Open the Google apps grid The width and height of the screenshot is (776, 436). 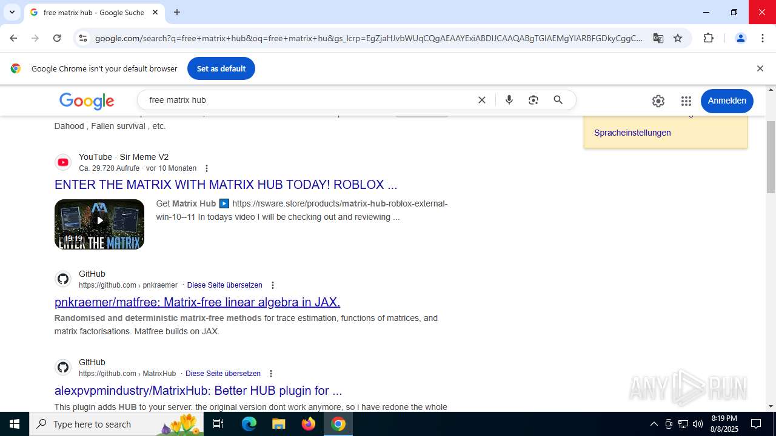(686, 101)
